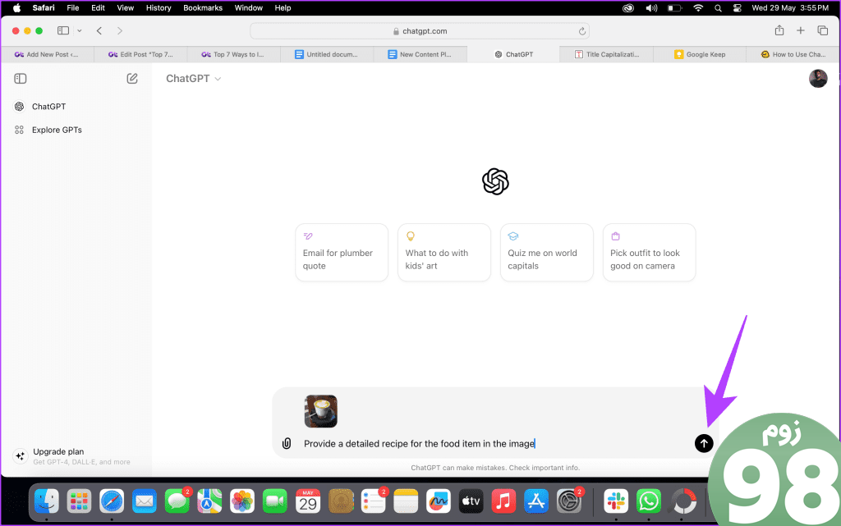Click the Upgrade plan option
This screenshot has height=526, width=841.
coord(76,455)
